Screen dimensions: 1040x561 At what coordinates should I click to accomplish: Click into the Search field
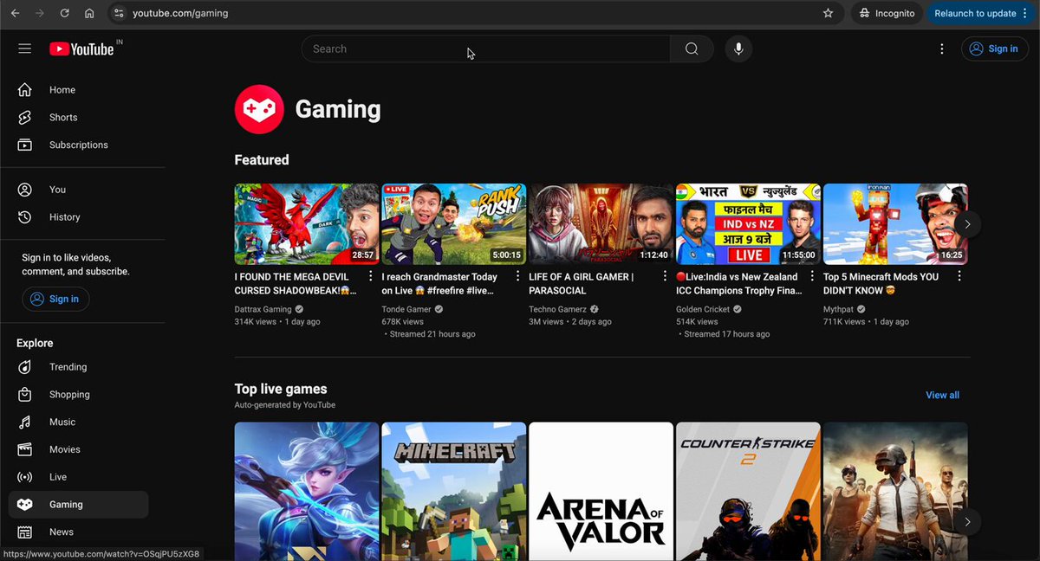pos(485,48)
